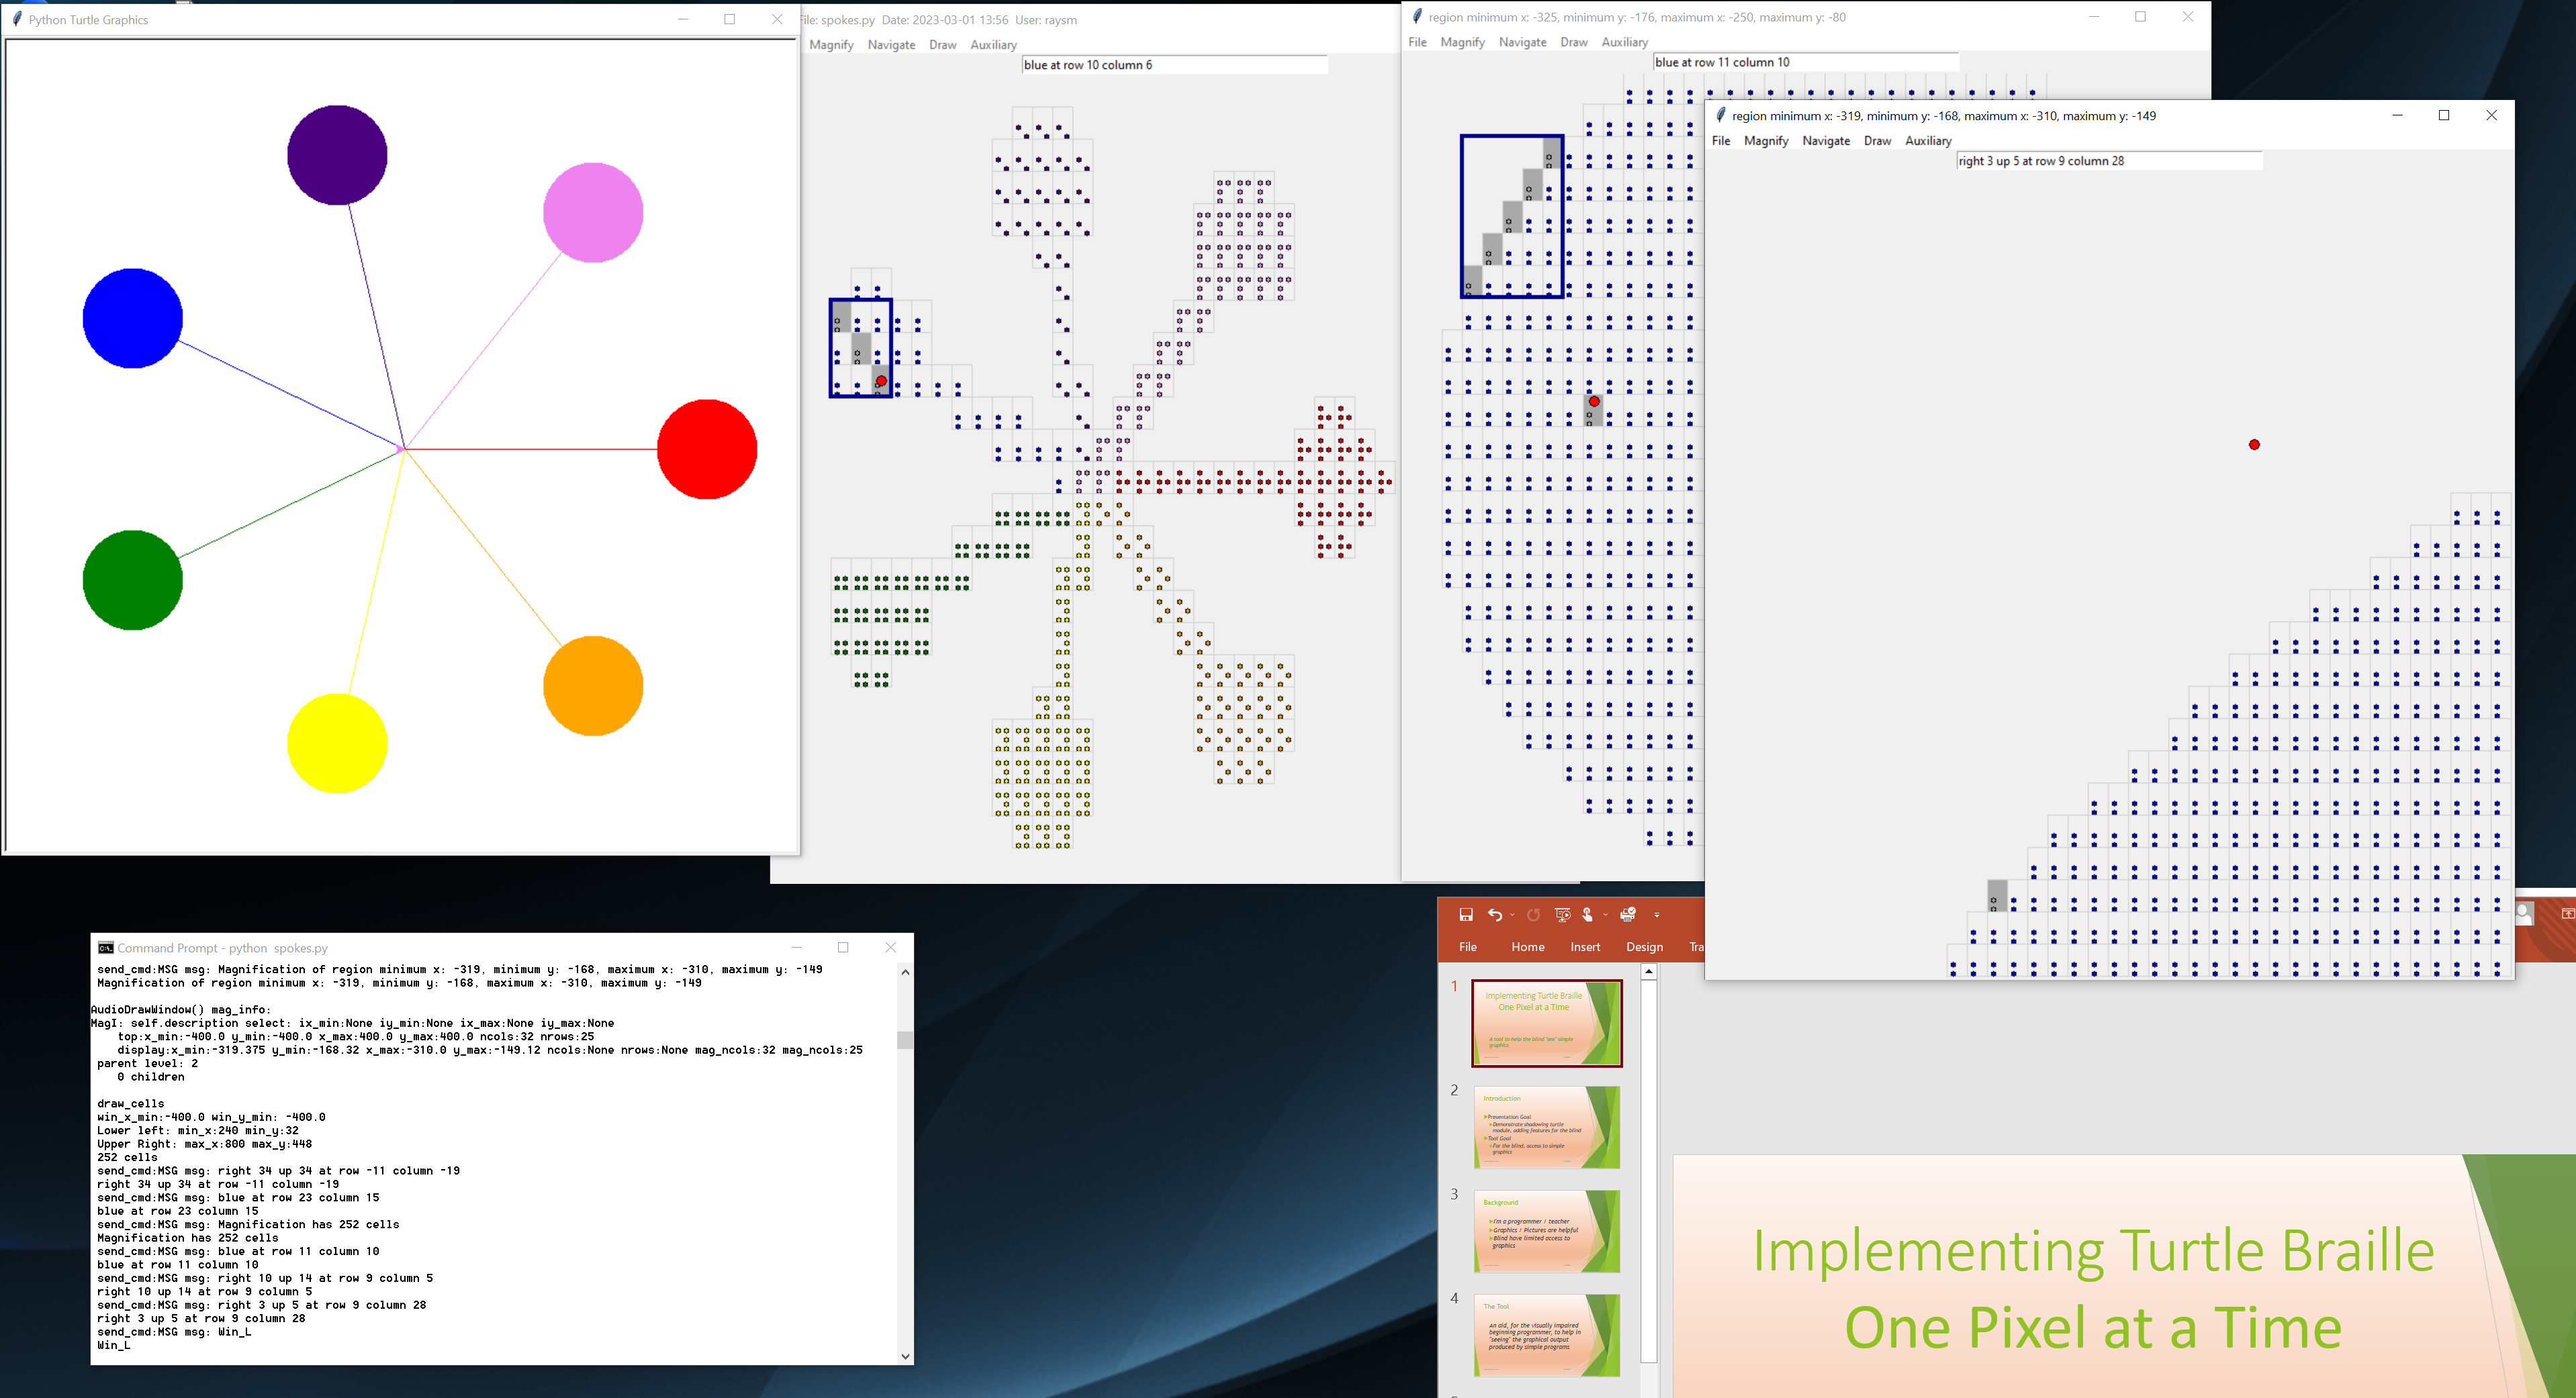Screen dimensions: 2576x1398
Task: Click the dark purple circle in Turtle Graphics
Action: (x=337, y=155)
